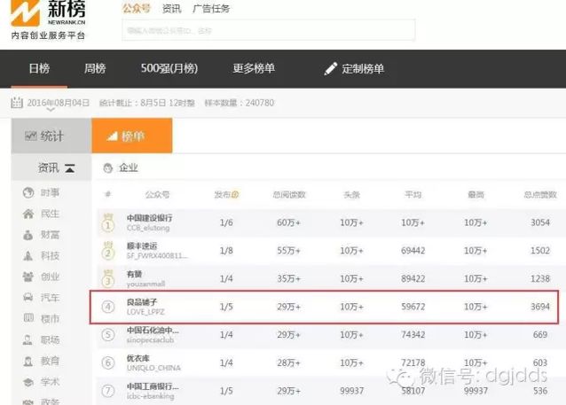Click the 1/8 publish count cell
The image size is (566, 405).
(226, 251)
